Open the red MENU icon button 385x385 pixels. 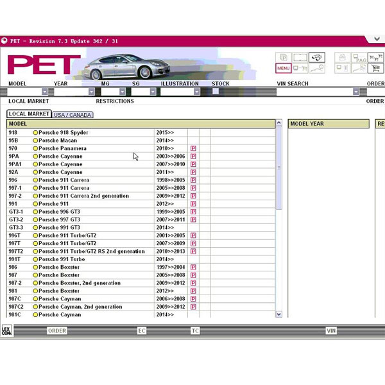pyautogui.click(x=284, y=68)
